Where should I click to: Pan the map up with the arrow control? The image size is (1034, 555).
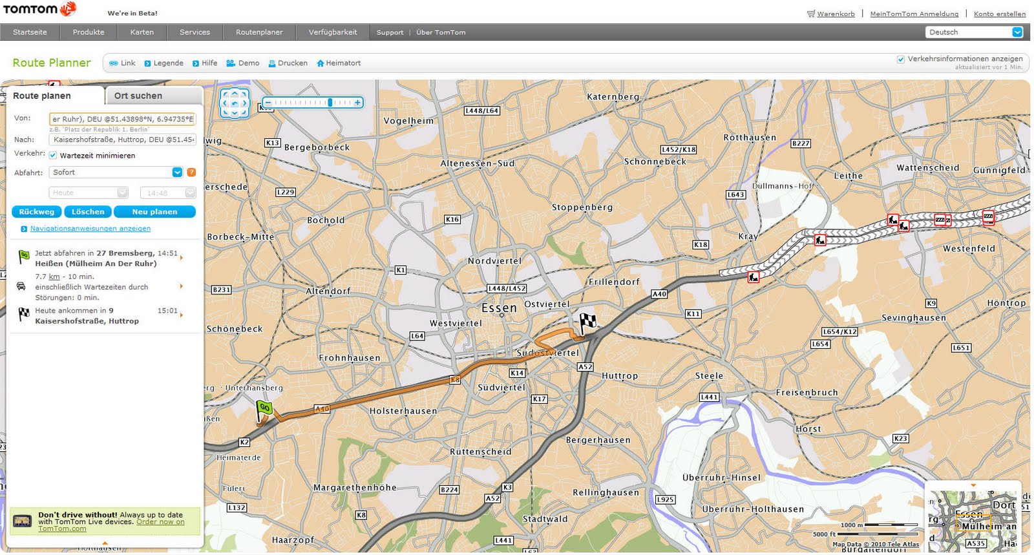pyautogui.click(x=235, y=93)
